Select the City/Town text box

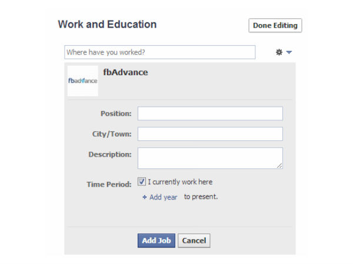tap(210, 134)
